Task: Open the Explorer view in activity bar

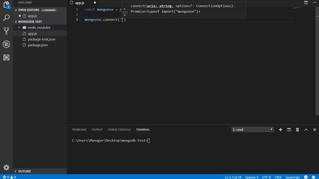Action: (6, 5)
